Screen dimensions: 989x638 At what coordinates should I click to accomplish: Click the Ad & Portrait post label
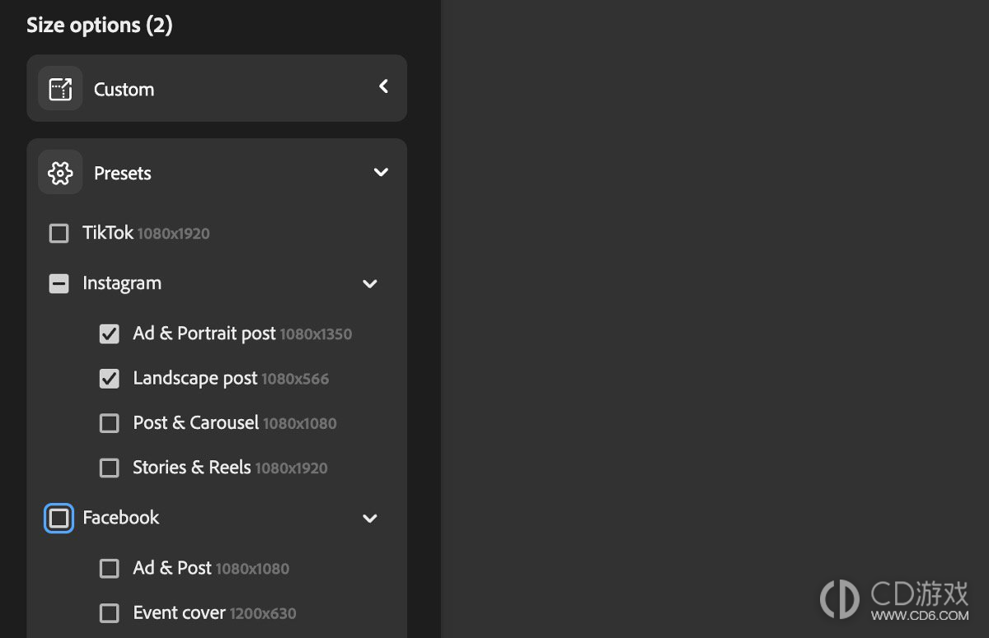(x=204, y=333)
